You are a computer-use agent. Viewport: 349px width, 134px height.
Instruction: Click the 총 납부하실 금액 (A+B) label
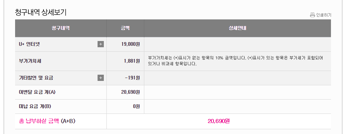47,122
